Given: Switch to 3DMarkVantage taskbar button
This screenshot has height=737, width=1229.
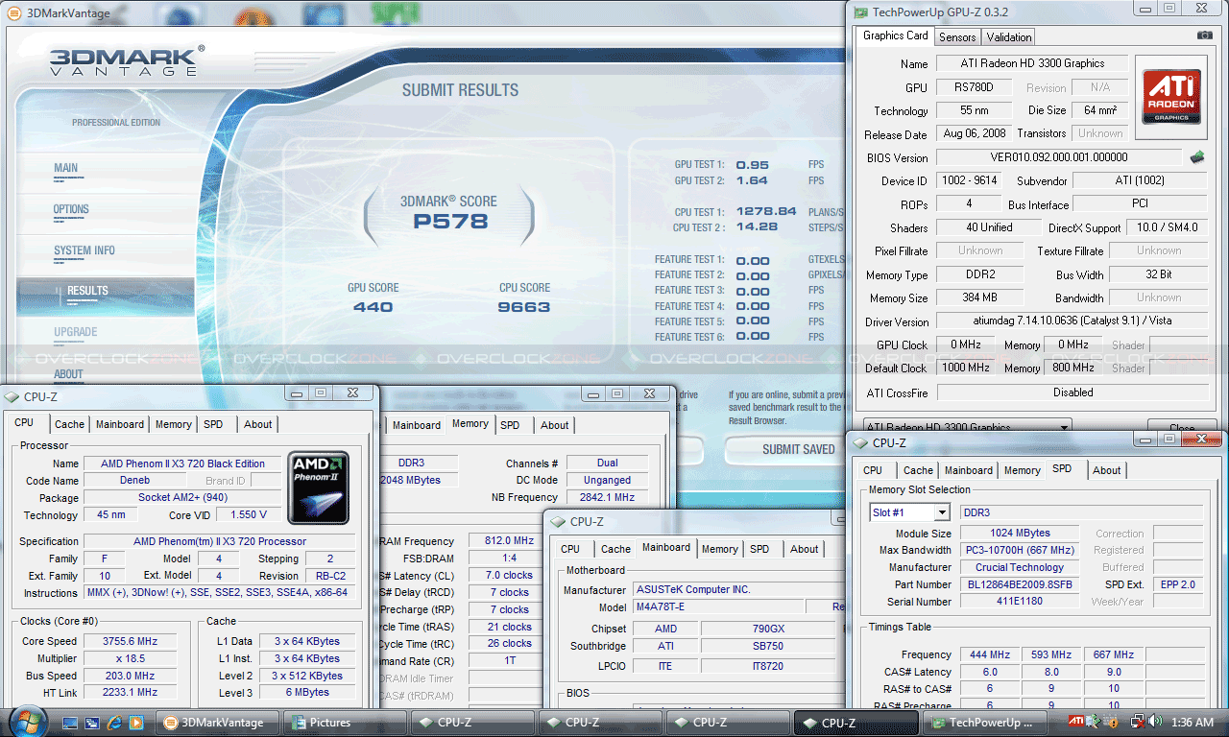Looking at the screenshot, I should click(x=215, y=723).
